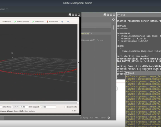Click the PARAMETERS heading in shell output
The width and height of the screenshot is (161, 127).
coord(123,34)
